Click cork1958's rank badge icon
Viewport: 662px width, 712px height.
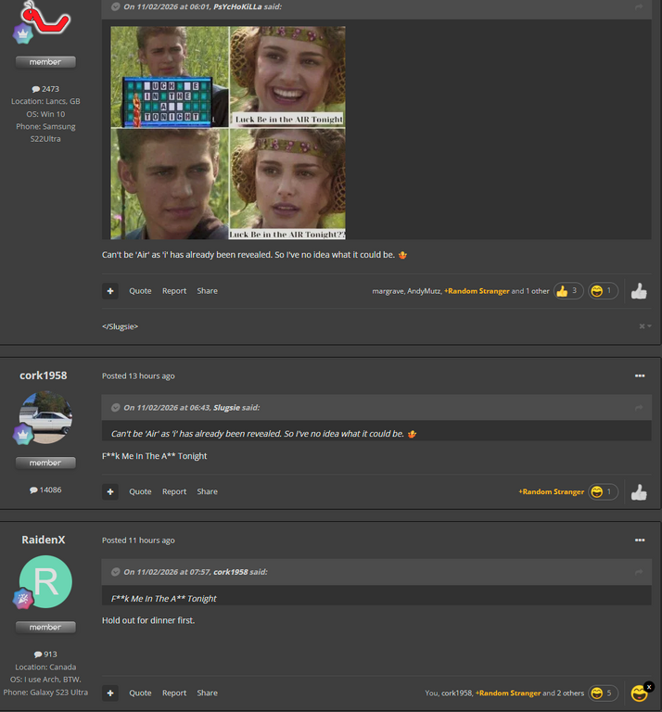[22, 434]
